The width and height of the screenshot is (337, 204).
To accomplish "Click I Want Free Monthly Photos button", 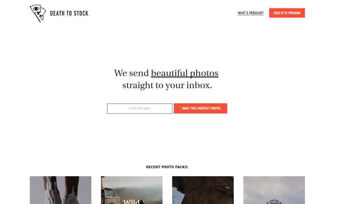I will tap(201, 108).
